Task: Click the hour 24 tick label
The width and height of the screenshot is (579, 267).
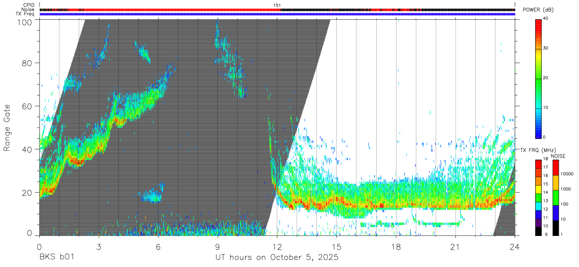Action: [x=515, y=247]
